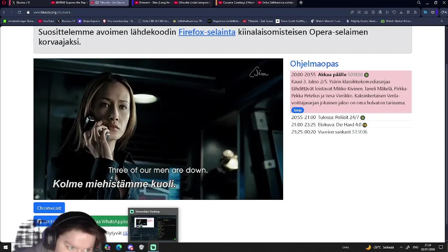
Task: Bookmark the page with the heart icon
Action: coord(394,12)
